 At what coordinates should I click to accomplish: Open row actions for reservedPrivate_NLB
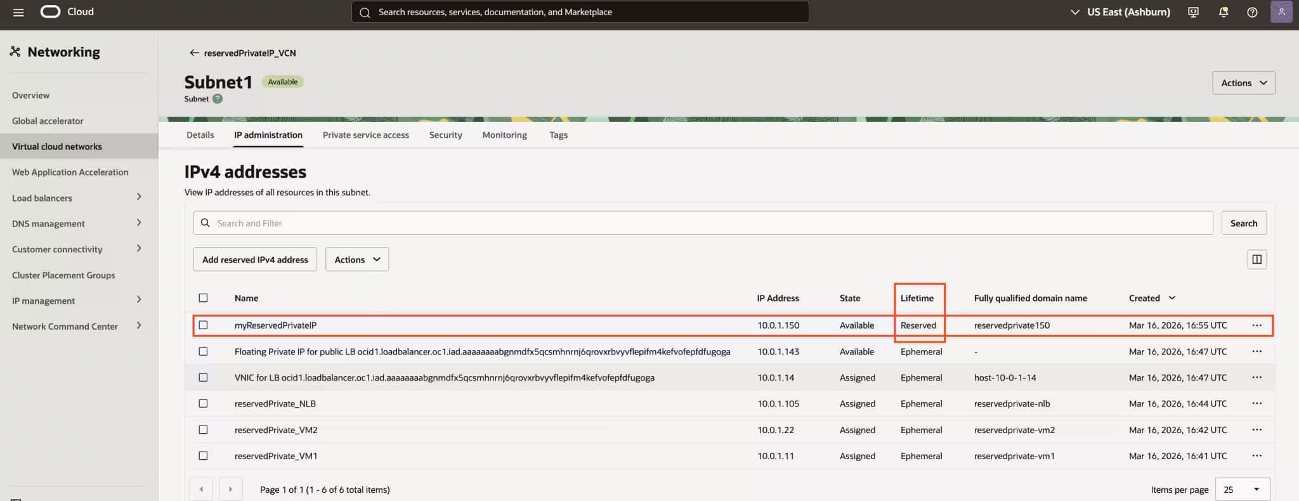[1257, 403]
